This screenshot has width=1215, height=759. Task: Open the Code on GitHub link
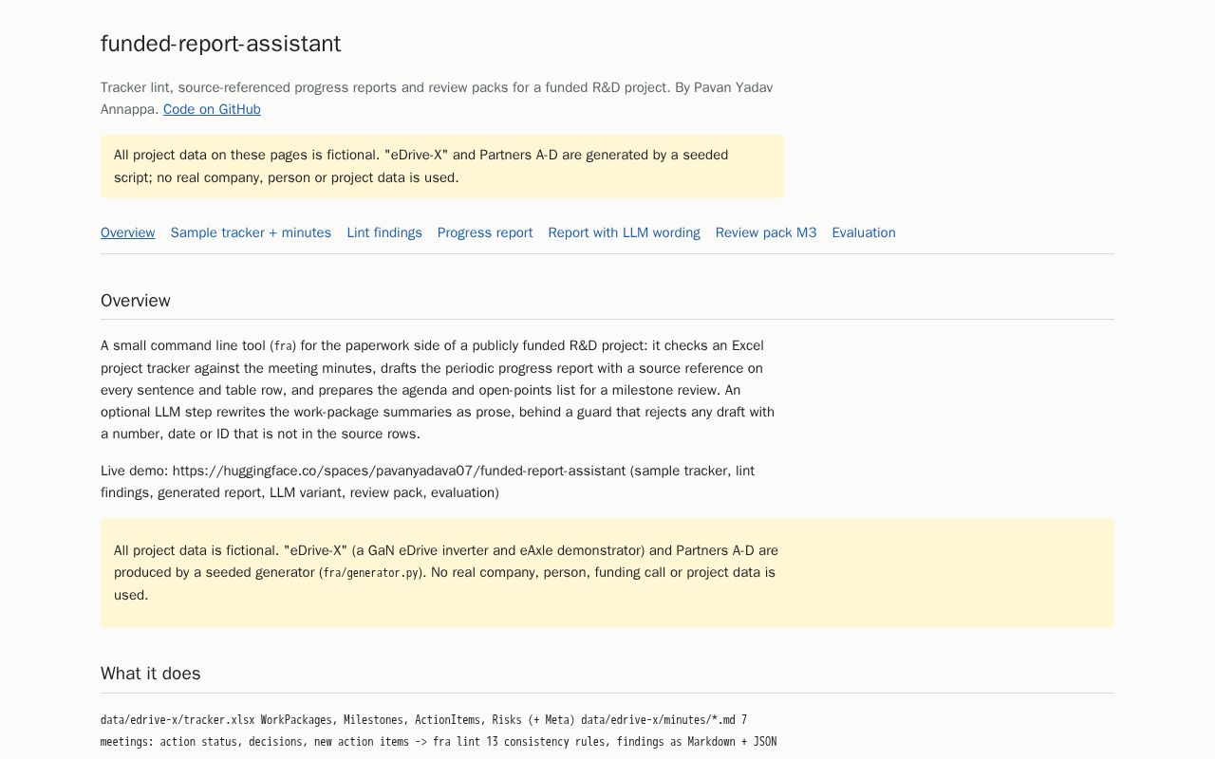pyautogui.click(x=212, y=109)
